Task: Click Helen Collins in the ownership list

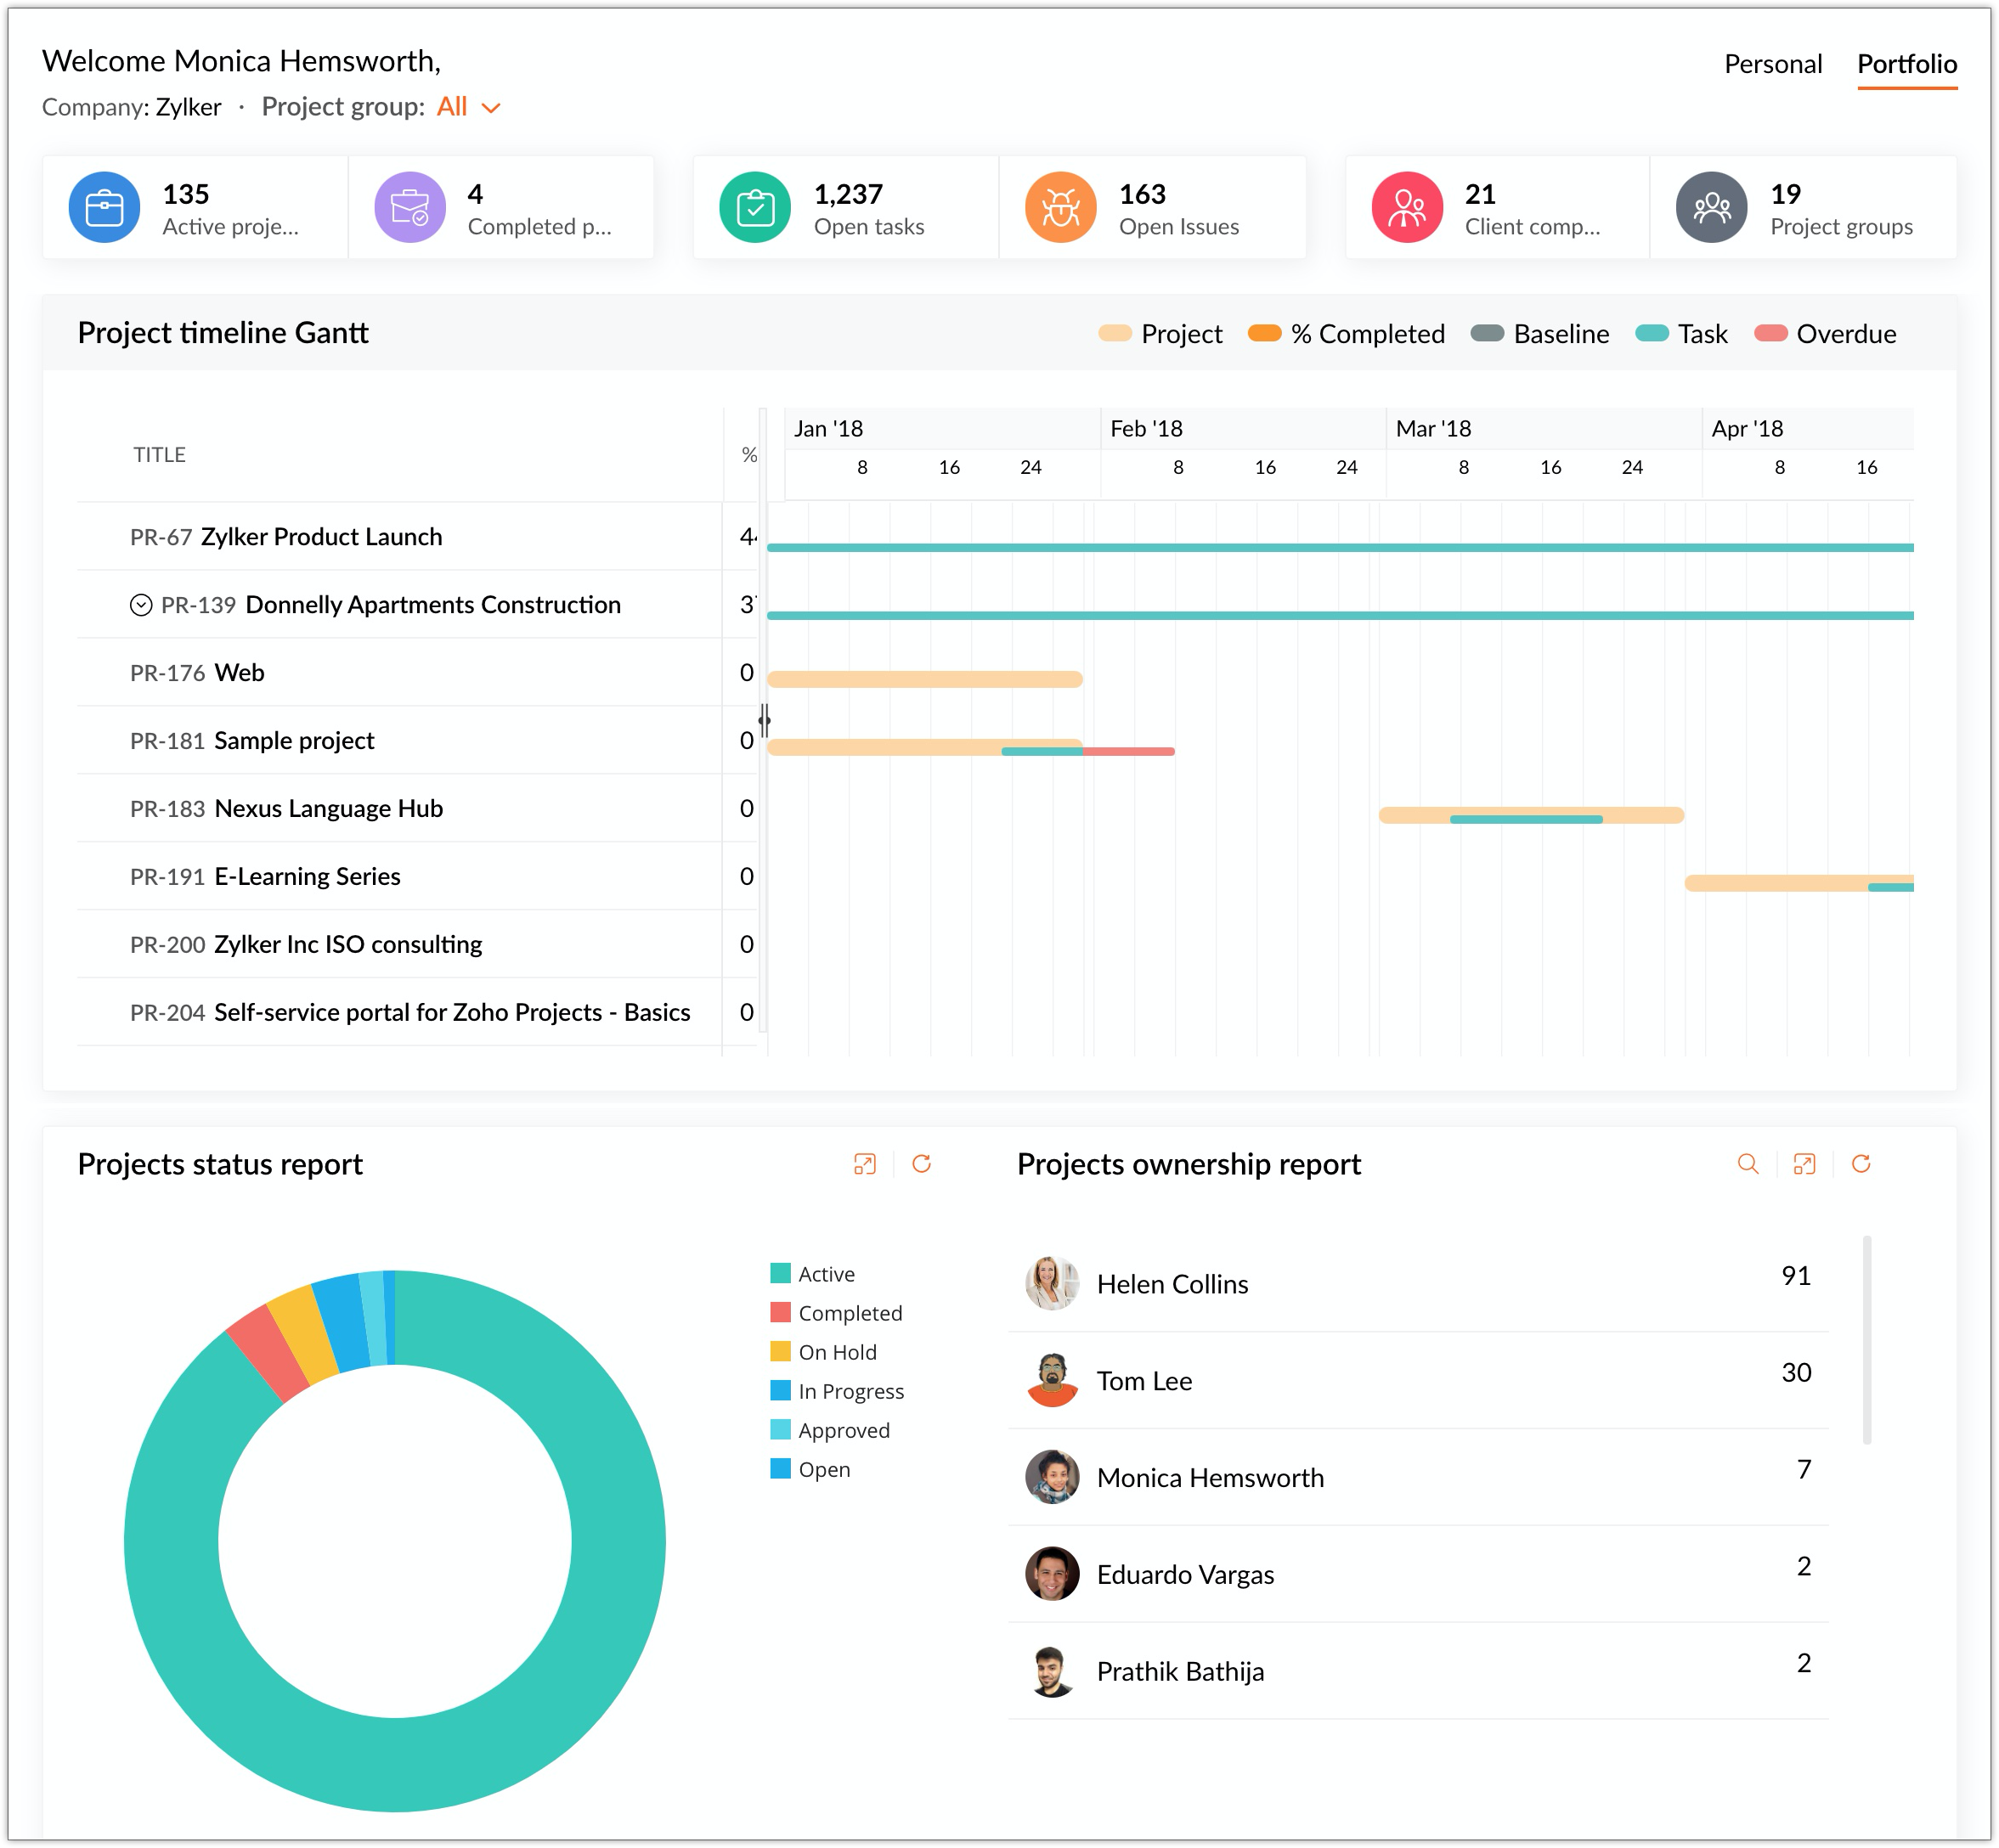Action: pyautogui.click(x=1172, y=1284)
